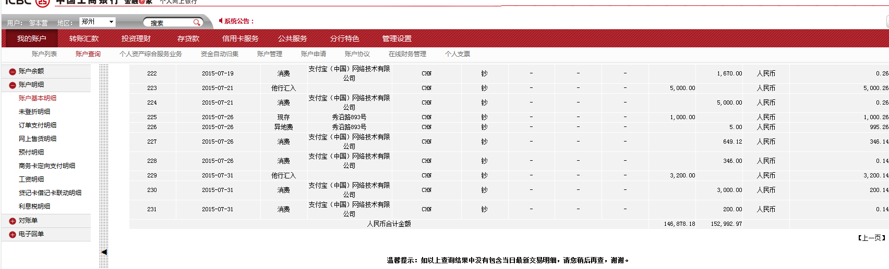Open the 个人支票 submenu
Screen dimensions: 889x269
(x=458, y=54)
